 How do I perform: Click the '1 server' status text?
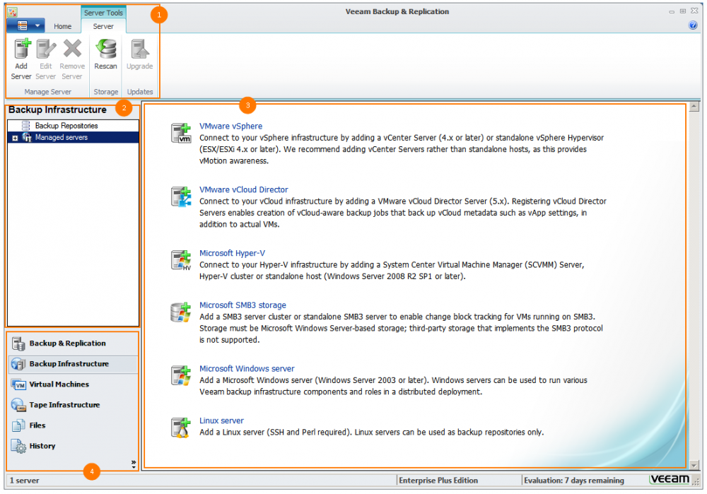pos(24,481)
